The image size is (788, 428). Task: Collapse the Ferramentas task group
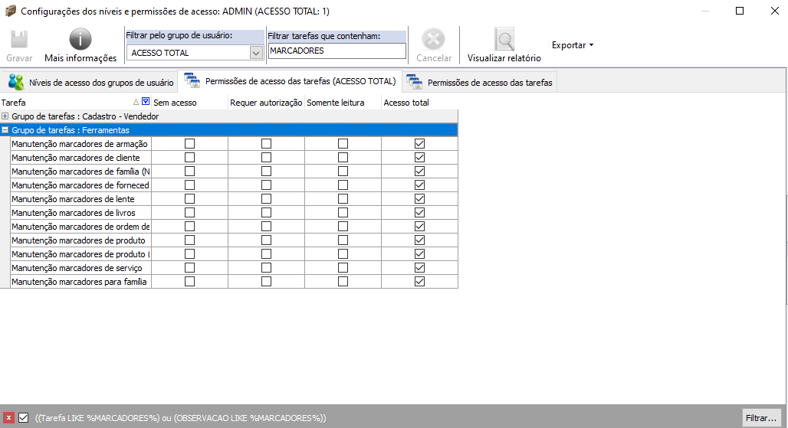[x=5, y=130]
